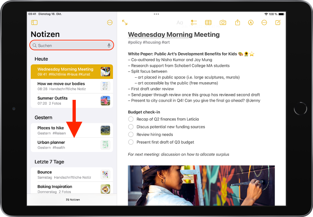Viewport: 313px width, 217px height.
Task: Tap the Gestern section header
Action: pyautogui.click(x=43, y=117)
